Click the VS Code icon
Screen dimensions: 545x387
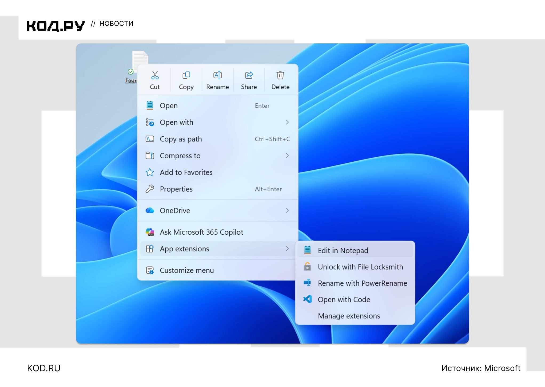307,299
